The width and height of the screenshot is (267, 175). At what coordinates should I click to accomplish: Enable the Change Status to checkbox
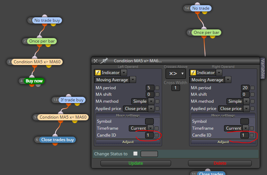(135, 154)
